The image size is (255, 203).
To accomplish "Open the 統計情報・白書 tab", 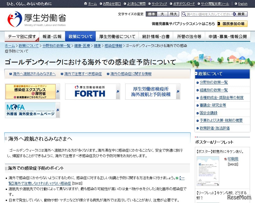I will pos(156,36).
